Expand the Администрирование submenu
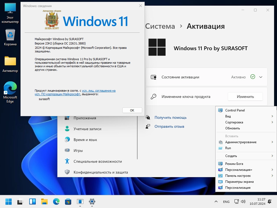Image resolution: width=277 pixels, height=208 pixels. click(x=241, y=142)
